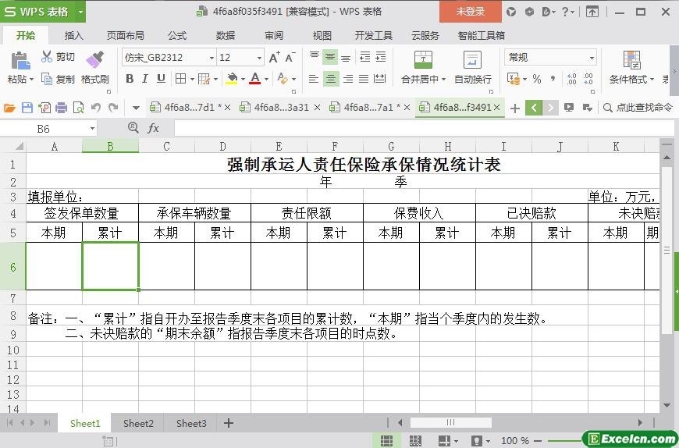679x448 pixels.
Task: Click the insert function fx icon
Action: tap(153, 128)
